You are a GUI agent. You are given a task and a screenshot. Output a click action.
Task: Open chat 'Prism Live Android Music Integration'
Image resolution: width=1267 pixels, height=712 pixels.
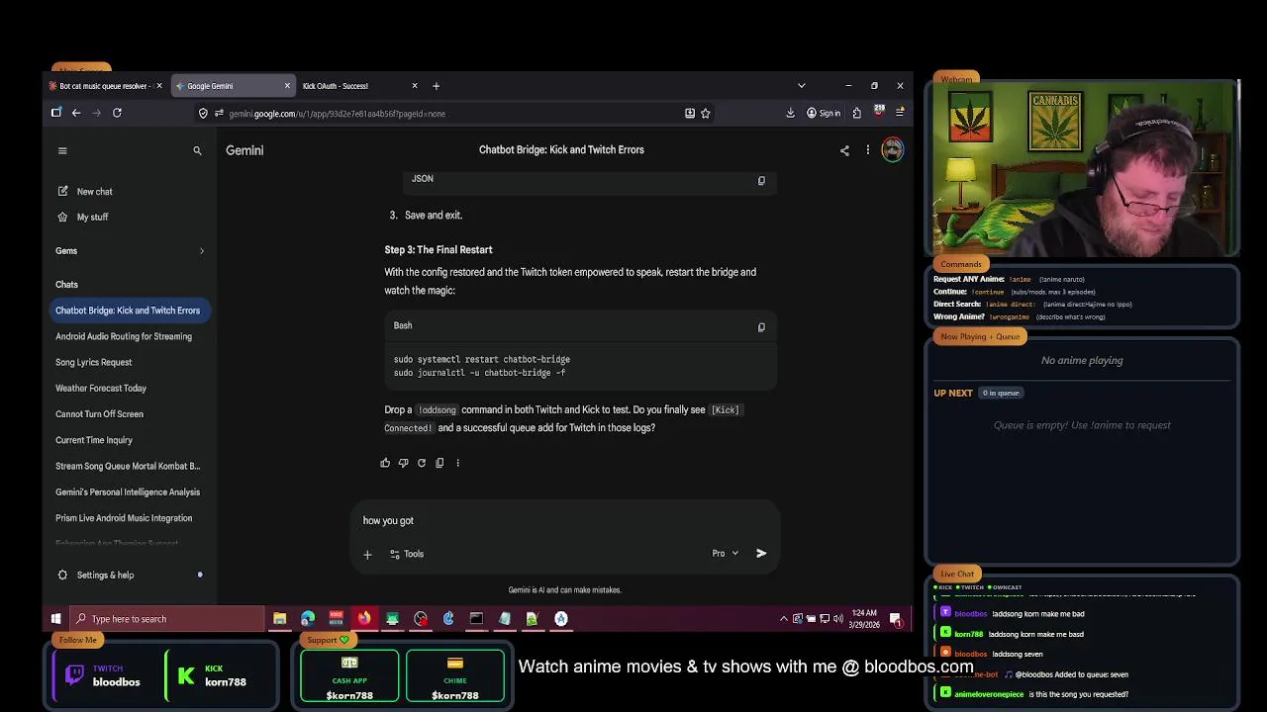pyautogui.click(x=124, y=518)
